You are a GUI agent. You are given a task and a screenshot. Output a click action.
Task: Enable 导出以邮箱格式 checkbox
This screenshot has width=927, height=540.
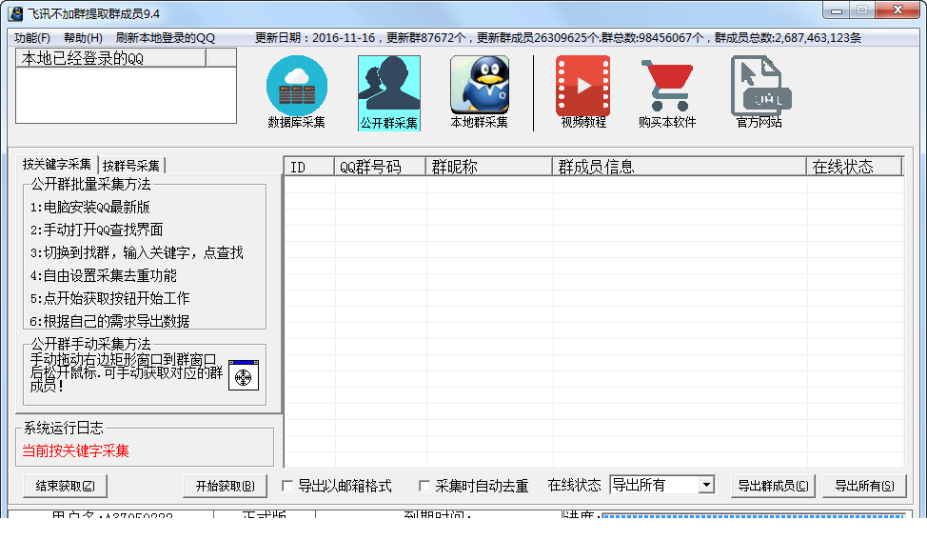click(287, 486)
